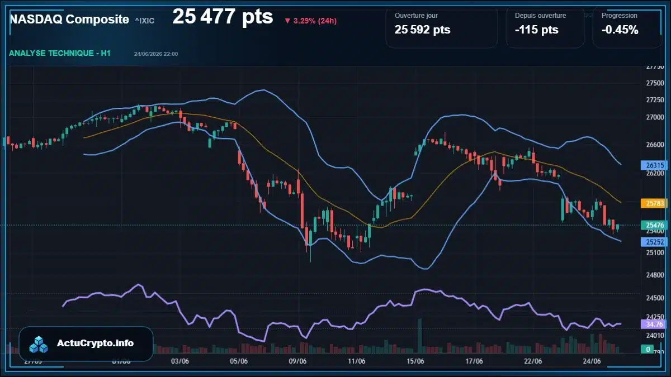Image resolution: width=671 pixels, height=377 pixels.
Task: Click the 25100 price axis label
Action: tap(654, 252)
